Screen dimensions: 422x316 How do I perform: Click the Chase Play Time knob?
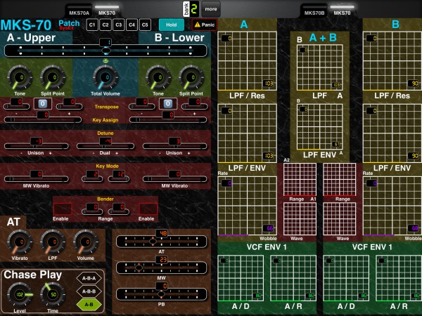pos(53,294)
